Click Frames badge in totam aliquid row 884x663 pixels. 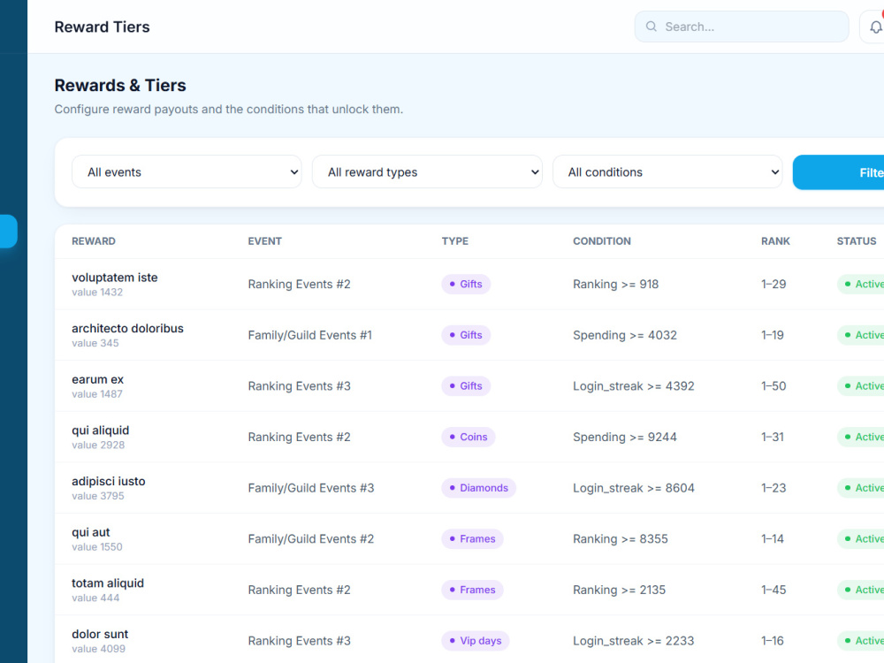[472, 590]
